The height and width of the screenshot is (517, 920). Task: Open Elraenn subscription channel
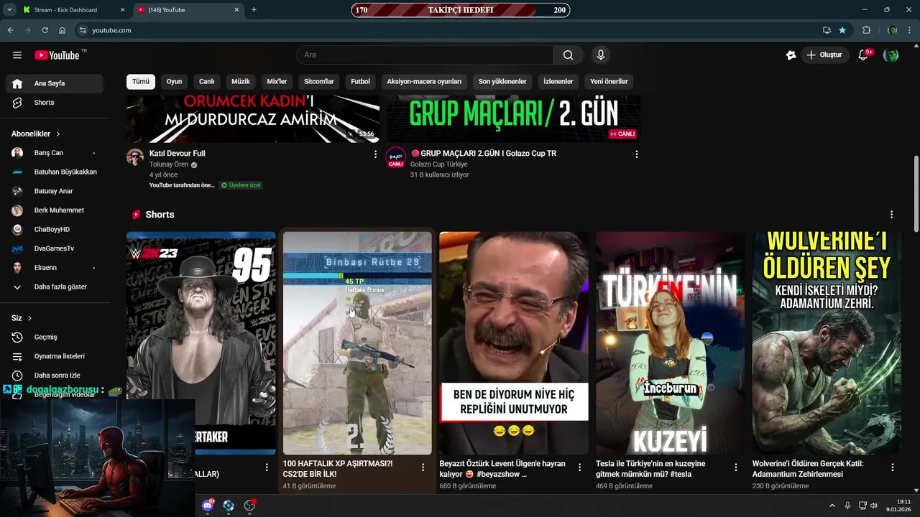pyautogui.click(x=55, y=268)
